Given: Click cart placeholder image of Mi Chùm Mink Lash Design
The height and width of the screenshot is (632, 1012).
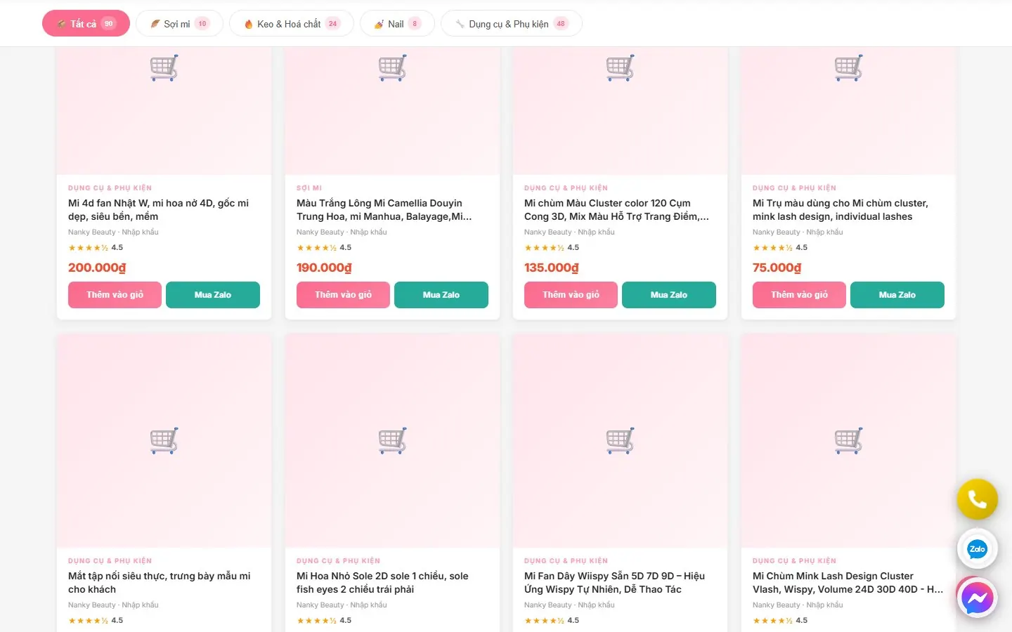Looking at the screenshot, I should pos(848,441).
